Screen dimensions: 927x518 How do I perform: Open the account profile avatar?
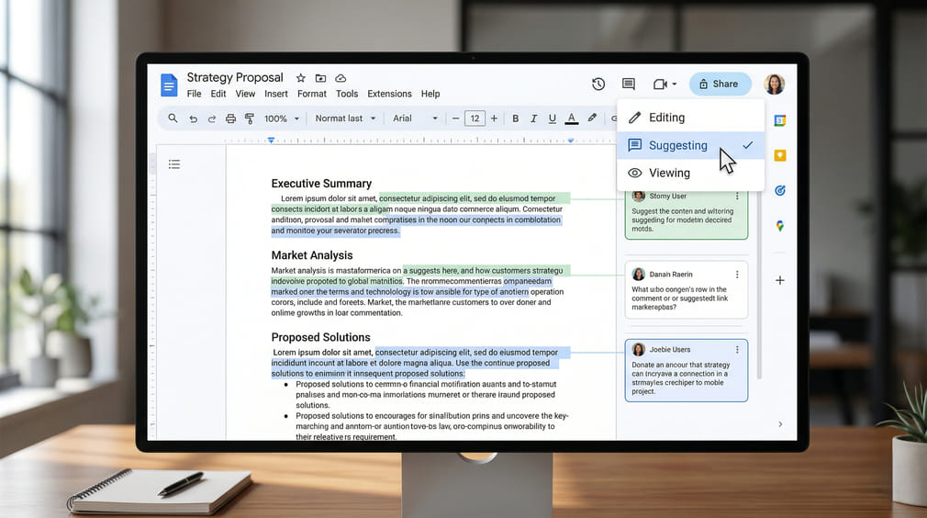pyautogui.click(x=774, y=84)
